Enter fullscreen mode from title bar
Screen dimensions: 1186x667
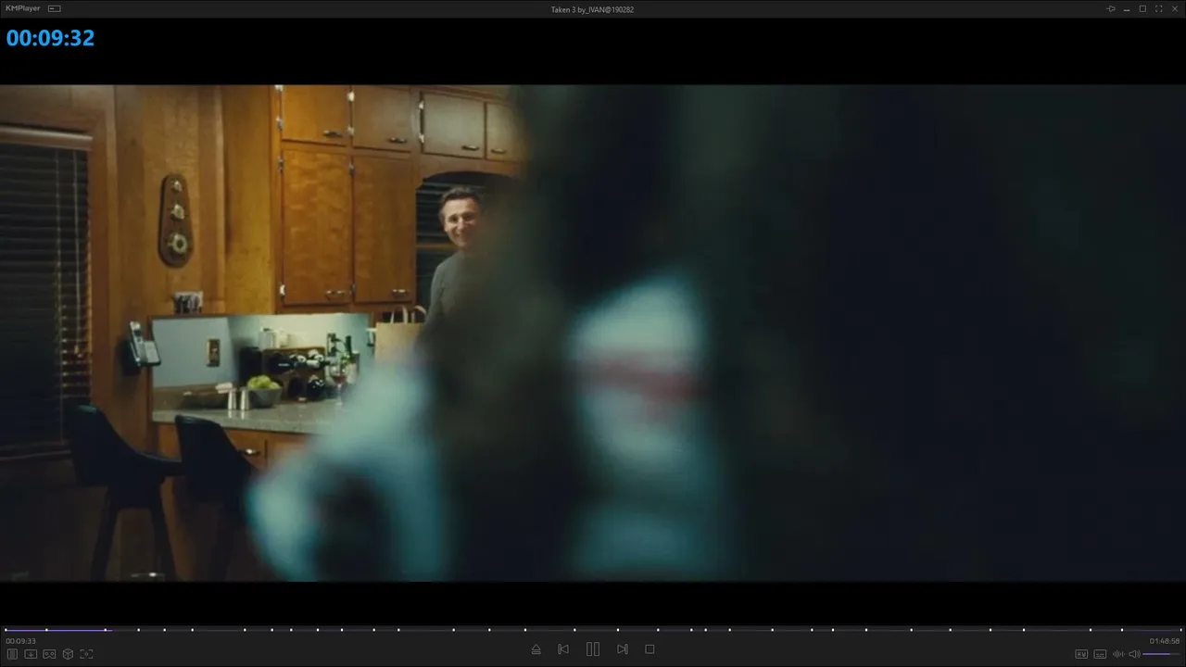pyautogui.click(x=1158, y=8)
